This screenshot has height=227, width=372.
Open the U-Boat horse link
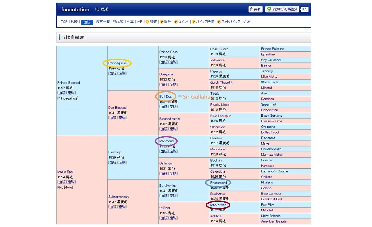point(165,208)
